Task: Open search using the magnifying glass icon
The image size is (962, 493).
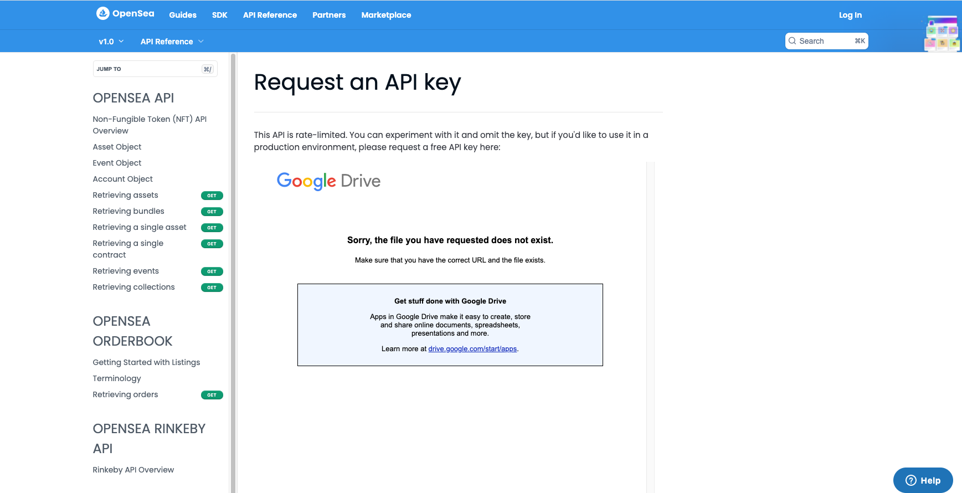Action: tap(793, 40)
